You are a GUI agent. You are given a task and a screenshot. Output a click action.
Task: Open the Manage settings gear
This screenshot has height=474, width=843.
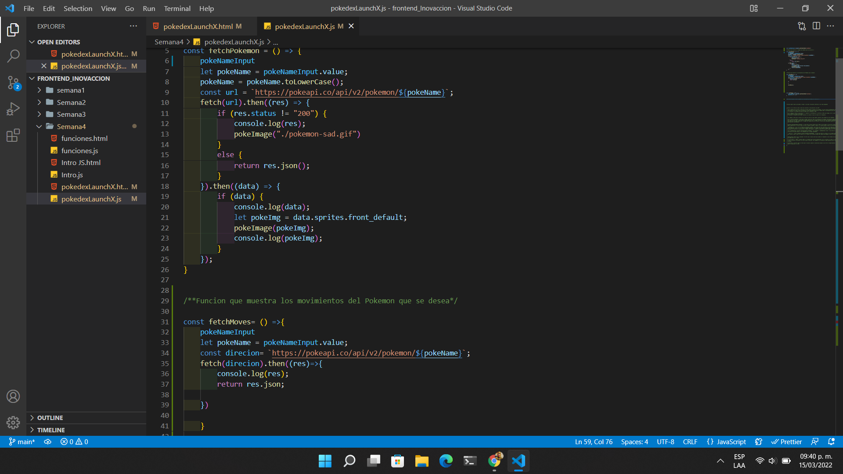[x=13, y=422]
